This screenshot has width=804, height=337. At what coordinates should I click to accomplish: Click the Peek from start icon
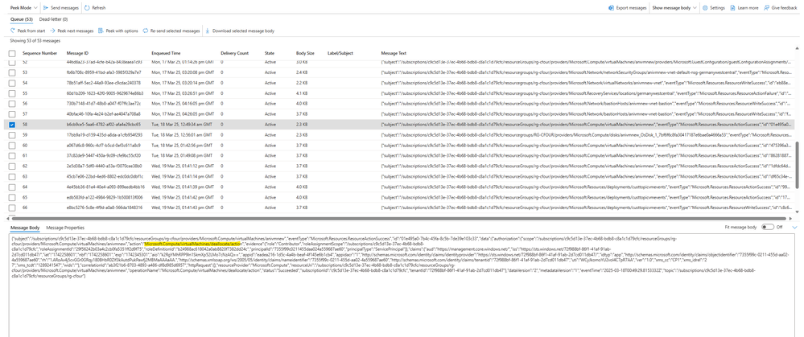13,31
